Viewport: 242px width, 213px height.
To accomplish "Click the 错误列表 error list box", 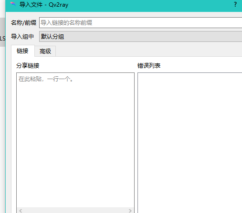I will [190, 142].
